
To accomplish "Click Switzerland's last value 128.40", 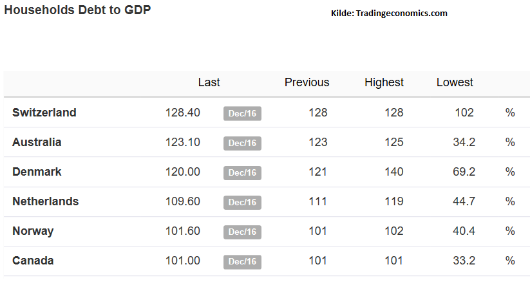I will point(182,113).
